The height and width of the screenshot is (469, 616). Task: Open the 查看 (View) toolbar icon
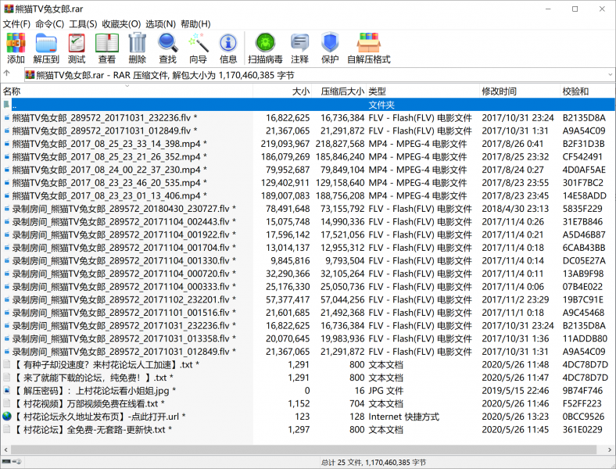(x=107, y=48)
